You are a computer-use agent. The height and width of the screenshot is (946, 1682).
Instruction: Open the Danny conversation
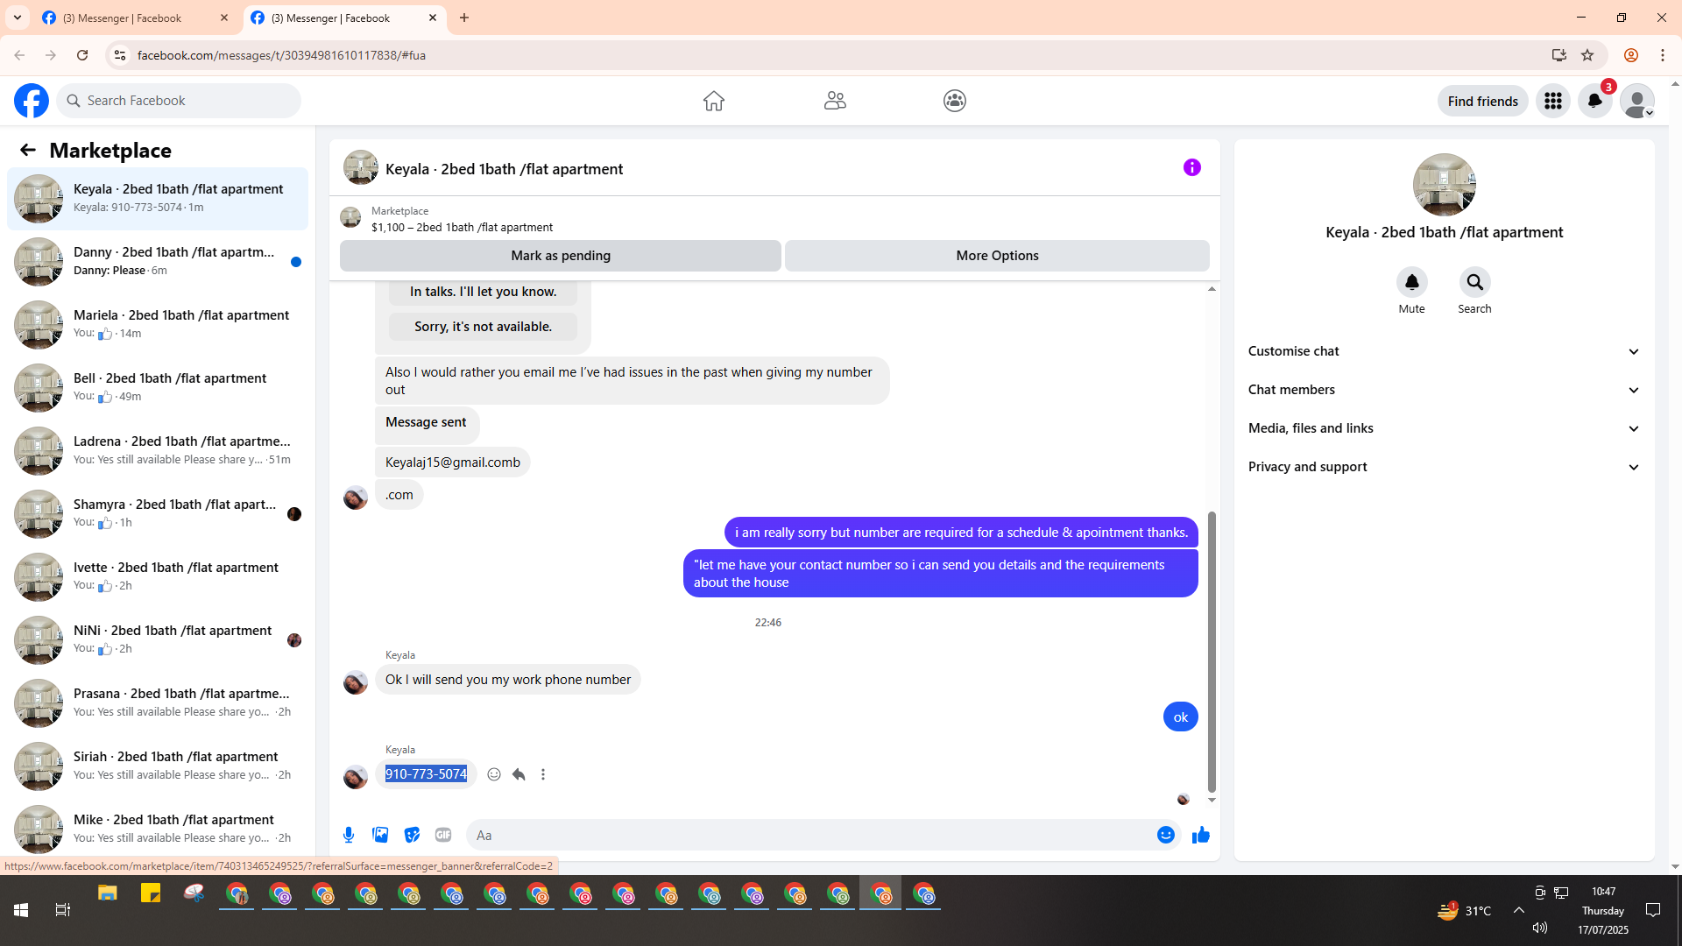pyautogui.click(x=158, y=262)
